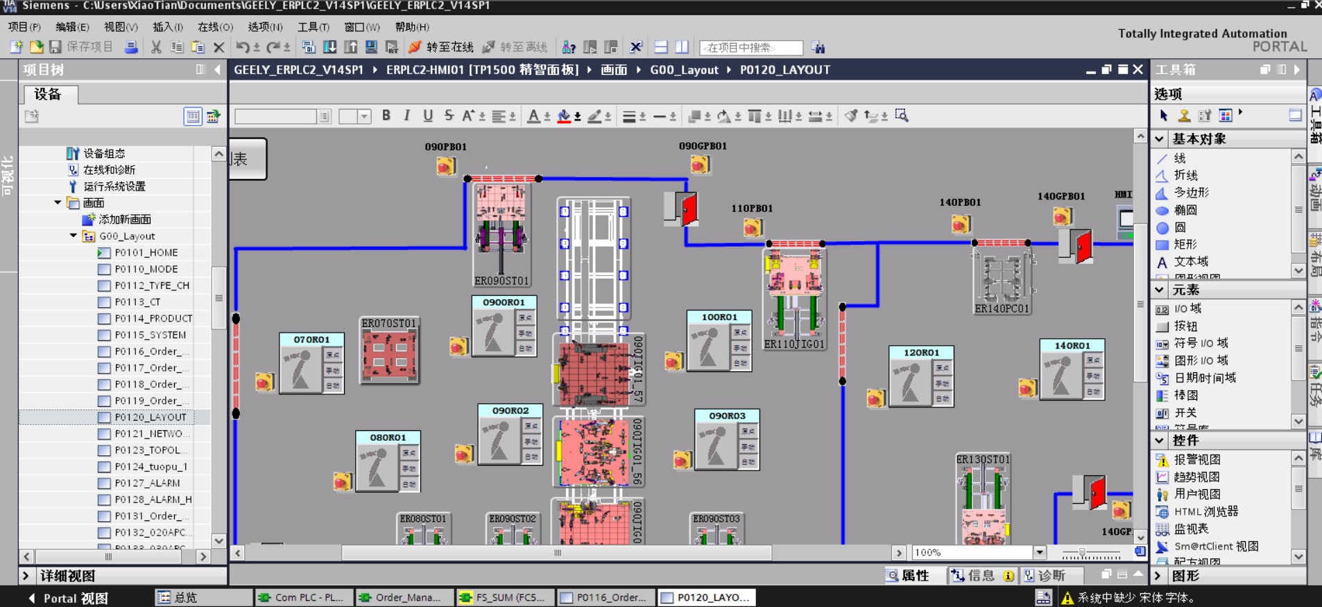Click in the 在项目中搜索 search field
Viewport: 1322px width, 607px height.
point(751,48)
